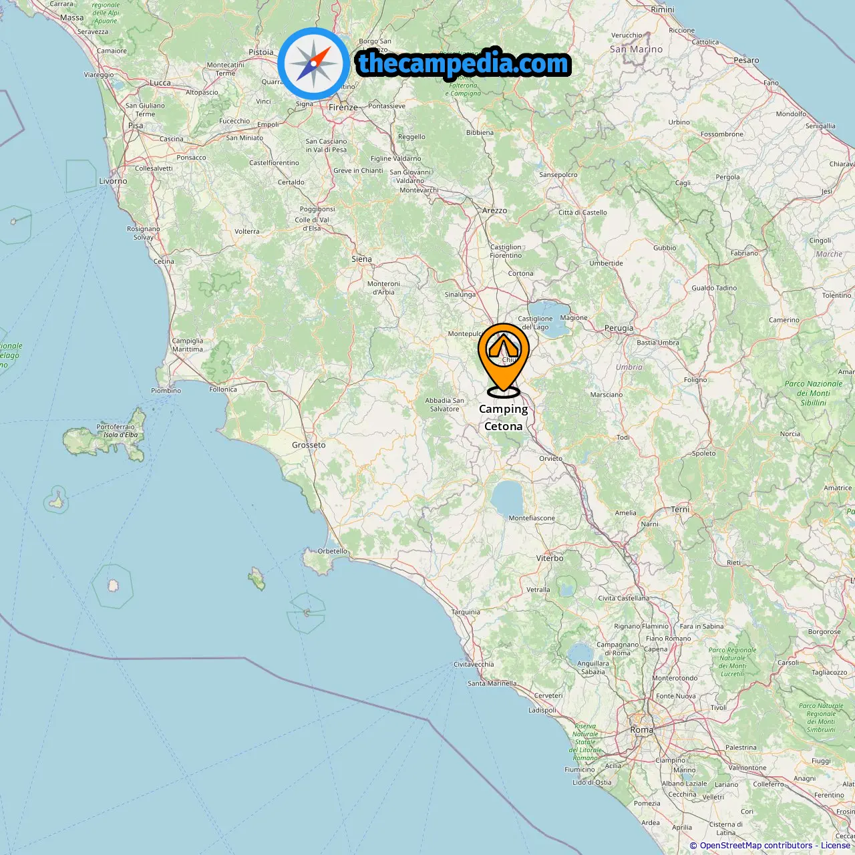The image size is (855, 855).
Task: Click the Roma city label
Action: 642,730
